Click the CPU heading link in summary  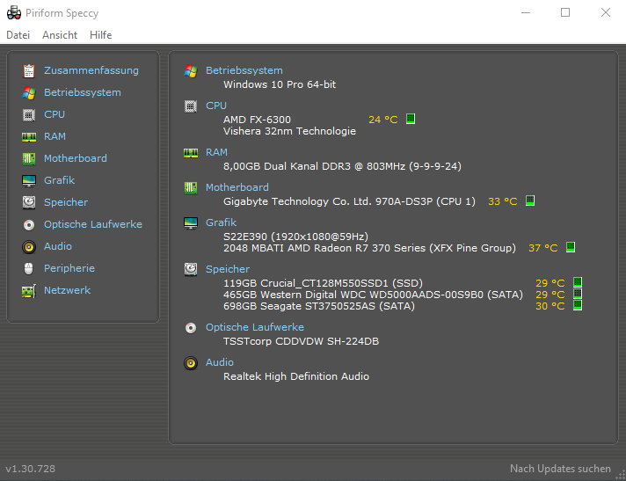coord(216,106)
